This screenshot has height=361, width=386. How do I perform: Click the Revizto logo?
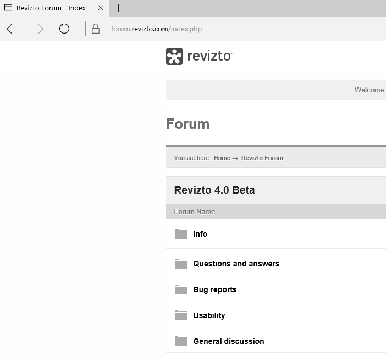point(199,56)
